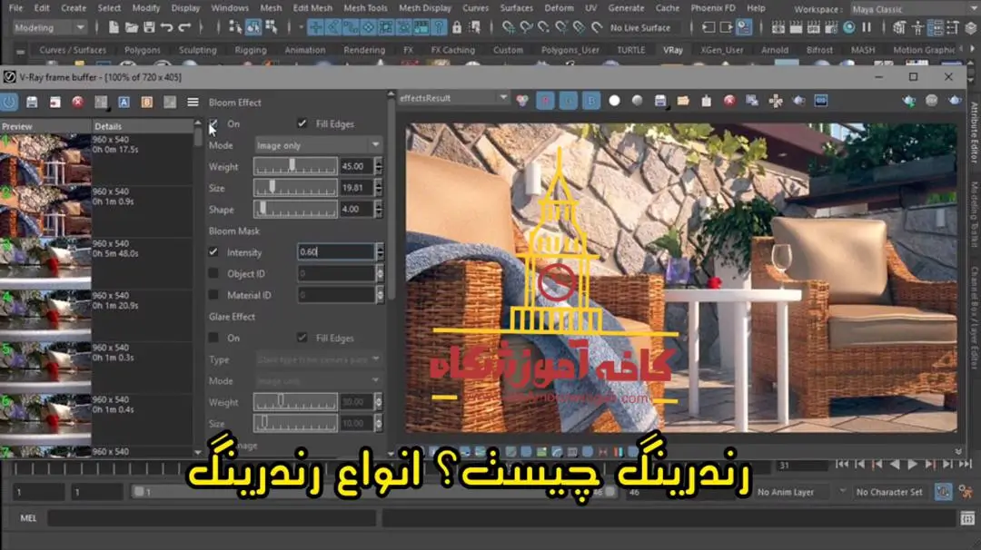Open Workspace Maya Classic dropdown
This screenshot has width=981, height=550.
point(914,9)
